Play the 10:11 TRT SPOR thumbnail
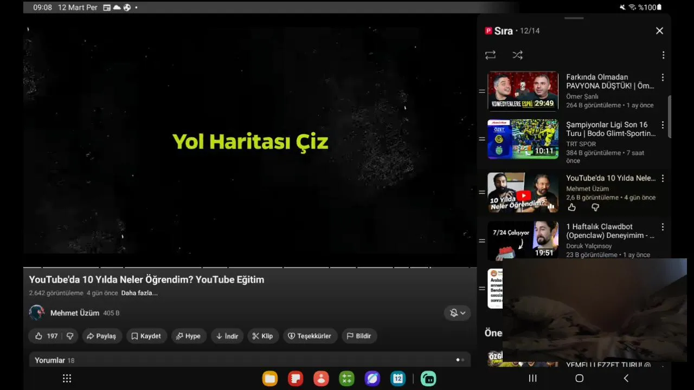This screenshot has width=694, height=390. [523, 139]
